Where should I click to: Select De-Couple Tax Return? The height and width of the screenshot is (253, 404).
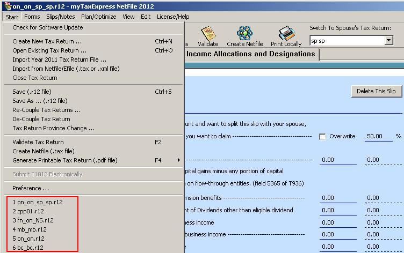93,119
